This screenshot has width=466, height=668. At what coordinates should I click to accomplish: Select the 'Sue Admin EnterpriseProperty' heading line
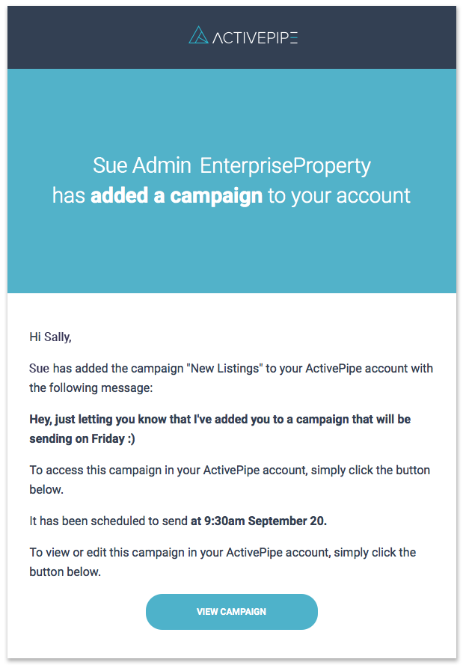[232, 166]
